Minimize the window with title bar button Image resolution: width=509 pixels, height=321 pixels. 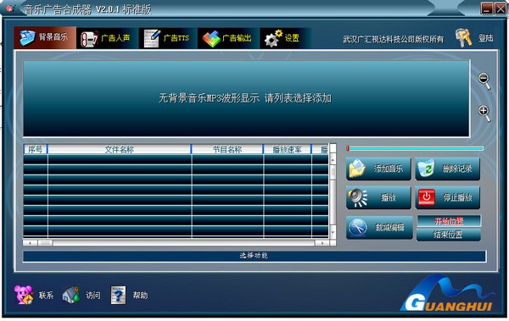[487, 8]
